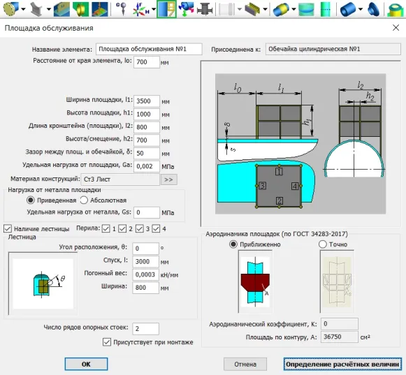Uncheck railing number 3 checkbox

click(x=139, y=228)
